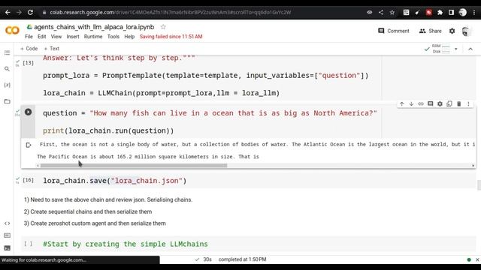Viewport: 481px width, 270px height.
Task: Close the bottom status bar
Action: click(477, 259)
